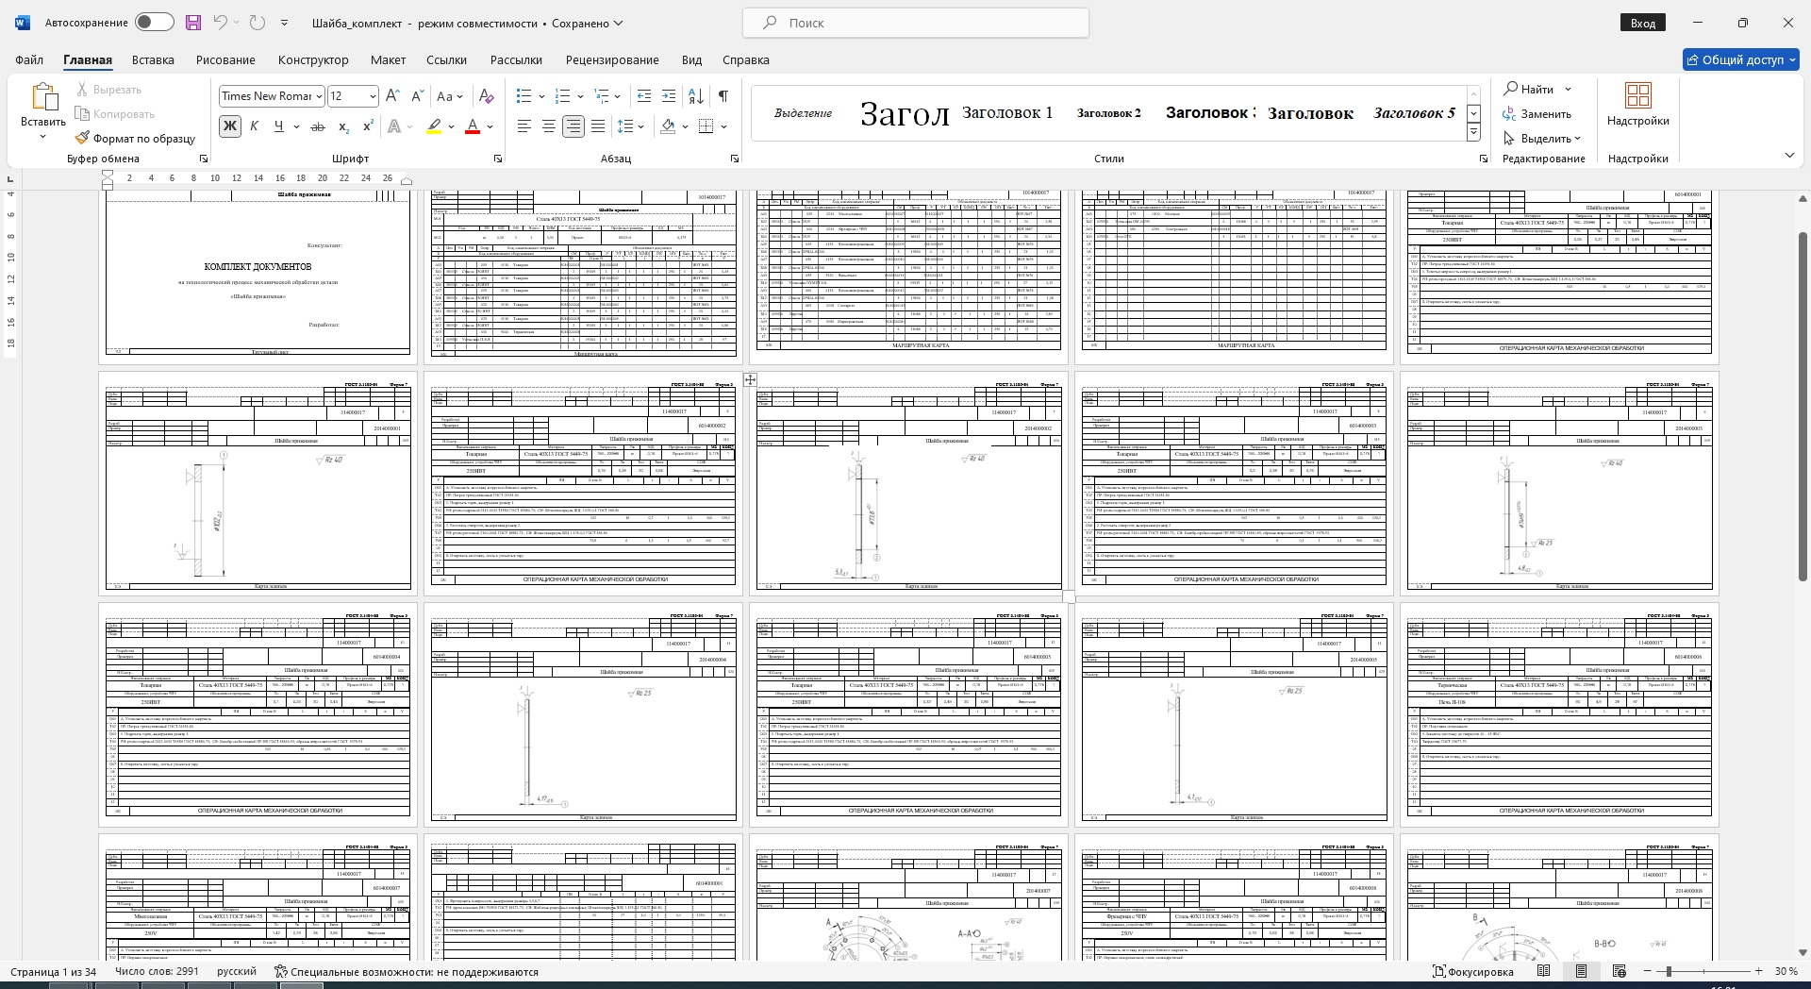Expand the styles gallery more arrow
This screenshot has width=1811, height=989.
coord(1473,133)
